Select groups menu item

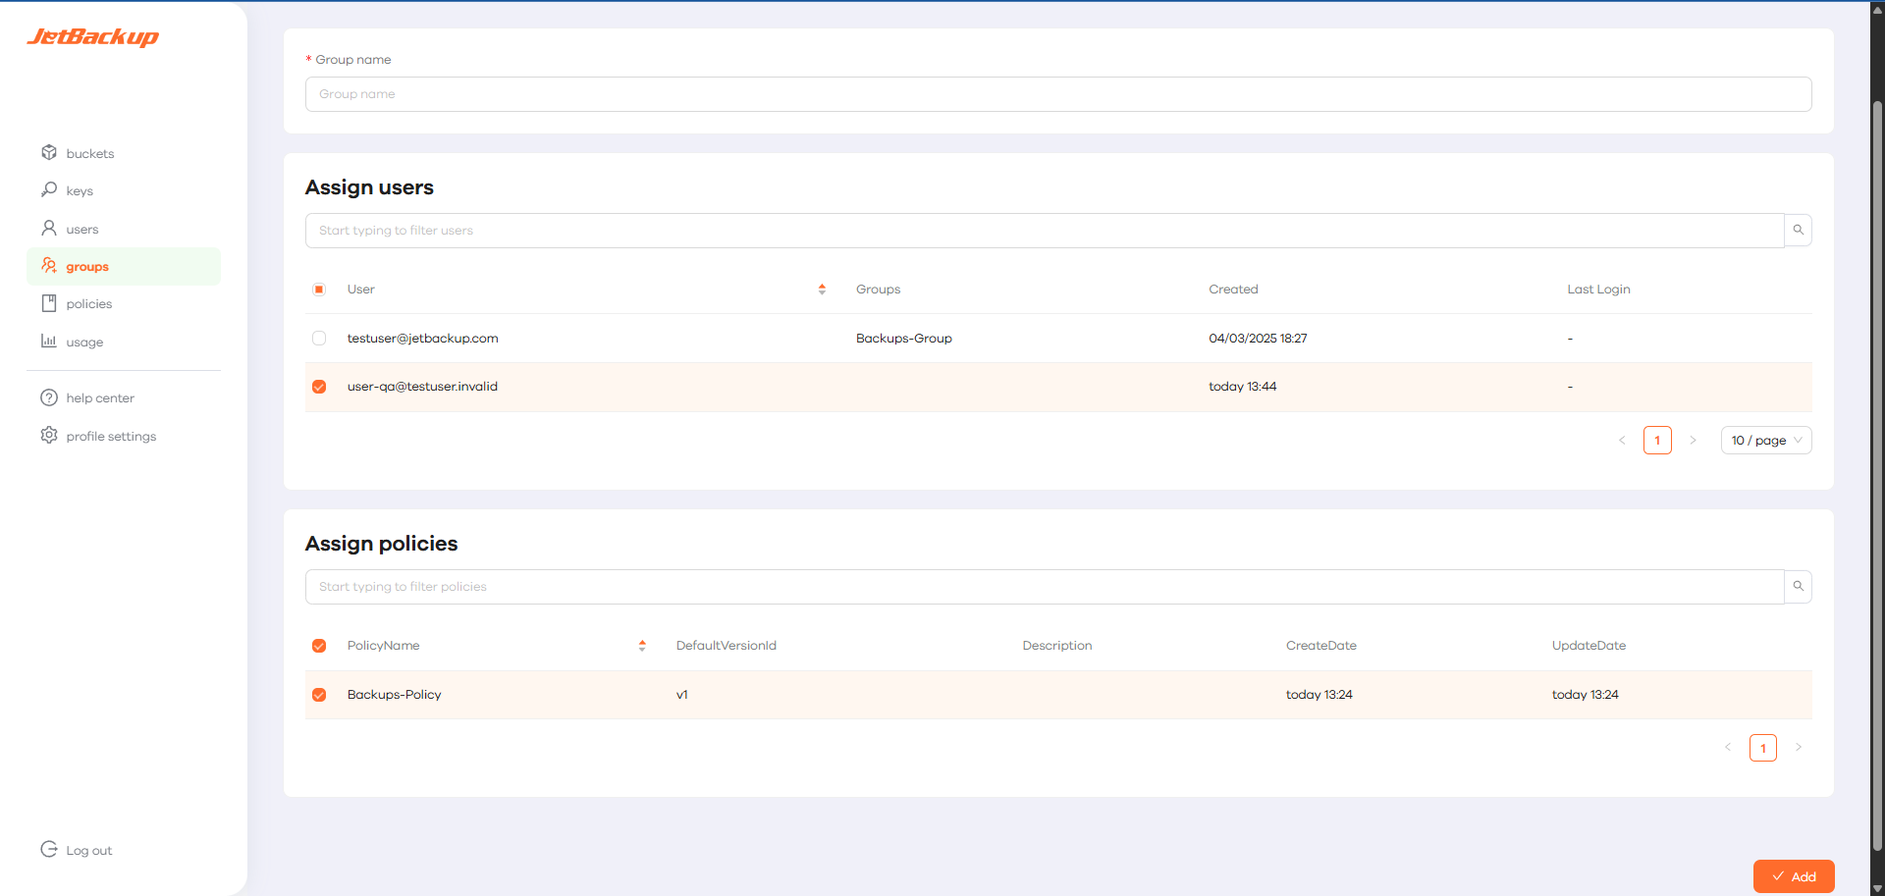coord(124,267)
